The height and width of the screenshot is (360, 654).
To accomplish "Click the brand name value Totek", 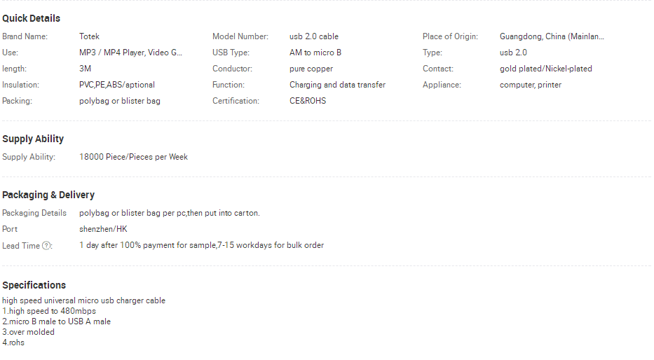I will [x=89, y=36].
